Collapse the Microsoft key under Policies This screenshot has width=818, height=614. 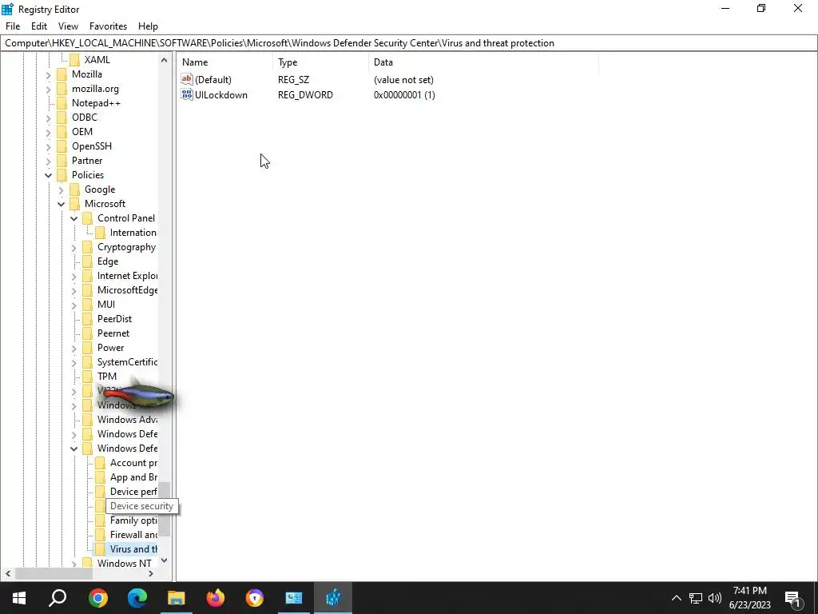pos(61,204)
